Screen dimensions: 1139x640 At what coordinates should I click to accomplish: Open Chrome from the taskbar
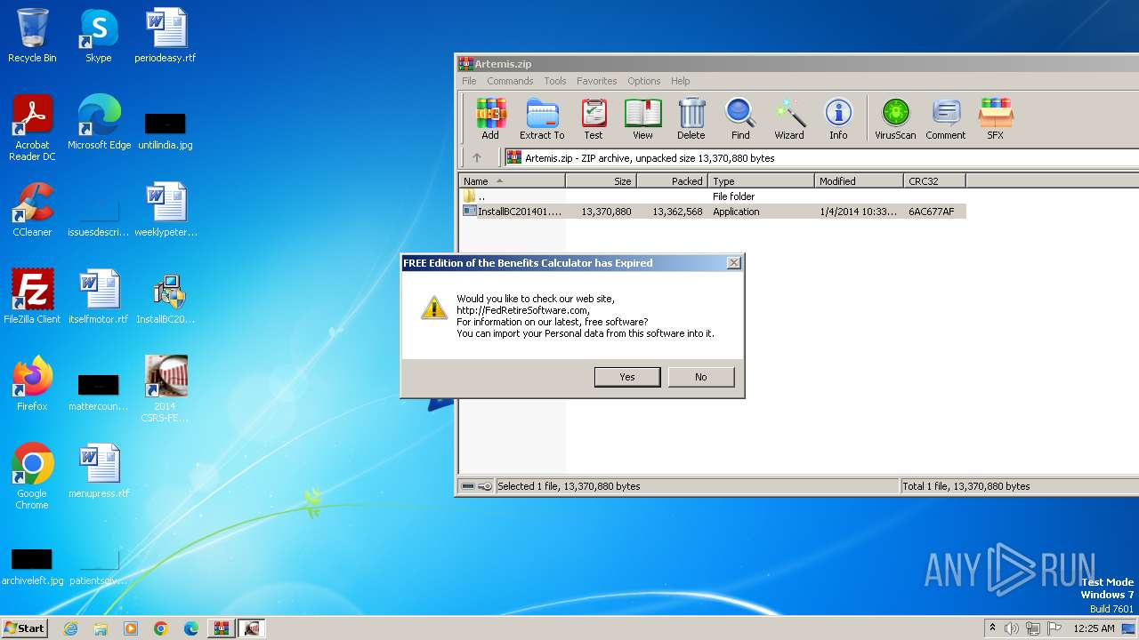point(161,628)
